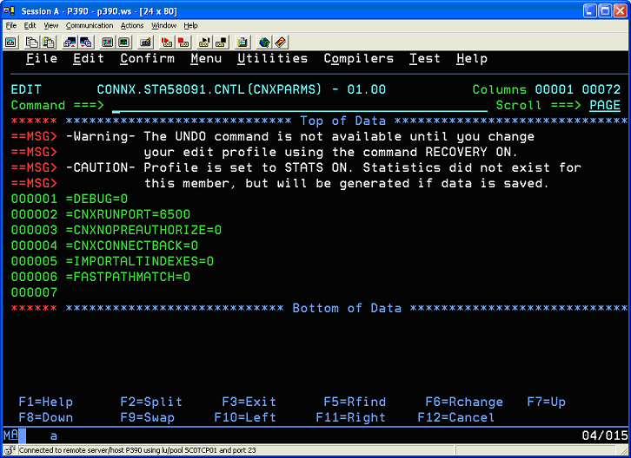Click the F9=Swap function key label
Image resolution: width=631 pixels, height=458 pixels.
(147, 417)
